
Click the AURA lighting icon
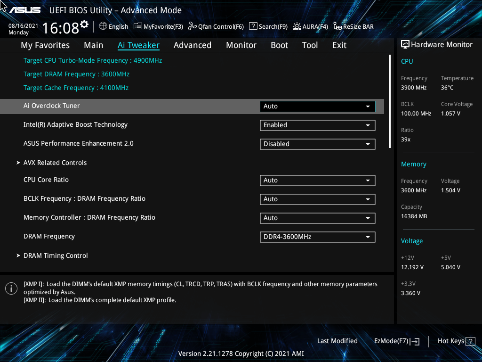point(297,26)
